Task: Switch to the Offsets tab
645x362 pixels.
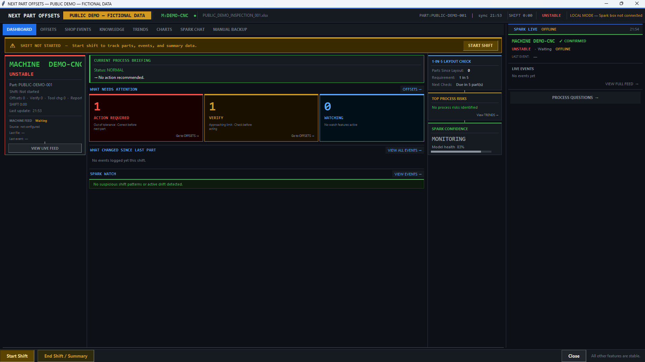Action: pos(48,30)
